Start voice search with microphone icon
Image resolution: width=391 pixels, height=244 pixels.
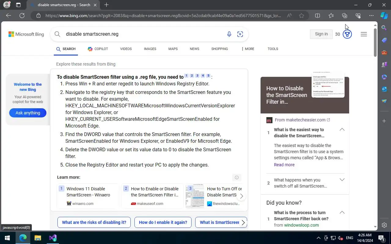tap(229, 34)
